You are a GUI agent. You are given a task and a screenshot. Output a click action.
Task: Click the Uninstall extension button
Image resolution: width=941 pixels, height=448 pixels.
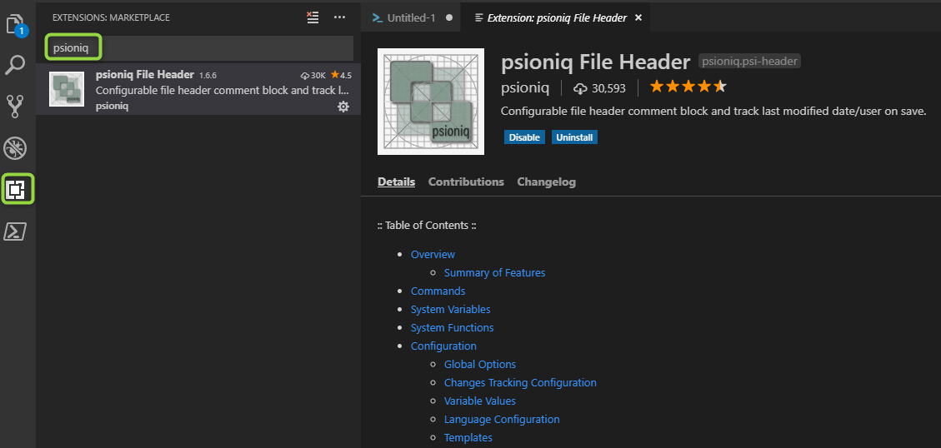574,137
